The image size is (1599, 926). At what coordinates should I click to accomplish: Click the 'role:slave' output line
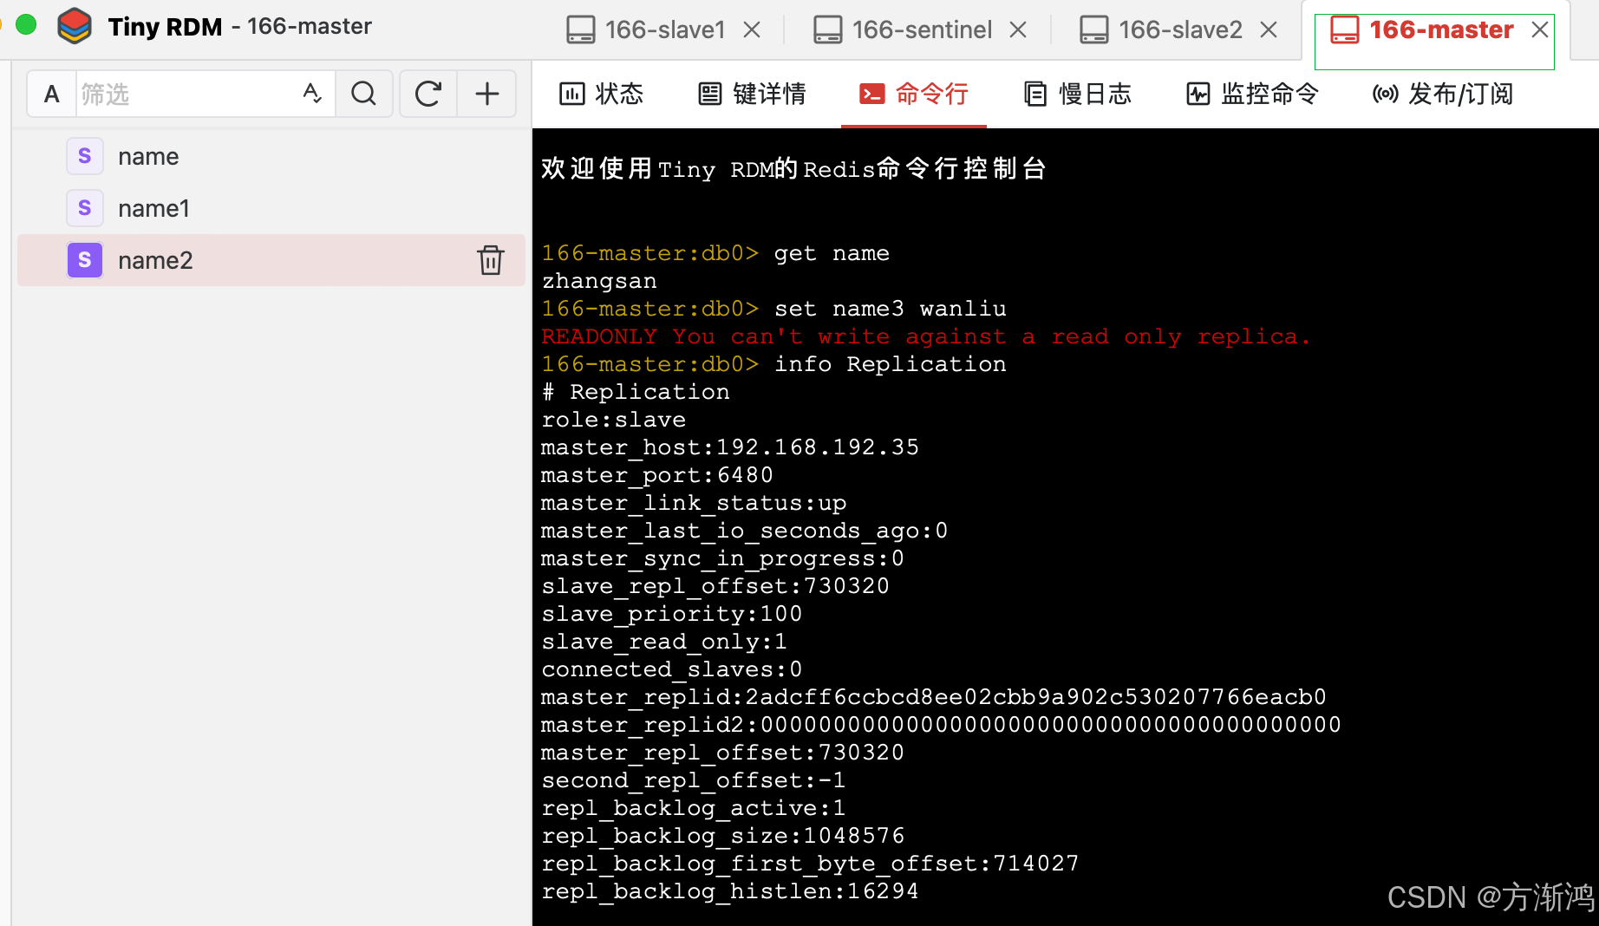614,420
